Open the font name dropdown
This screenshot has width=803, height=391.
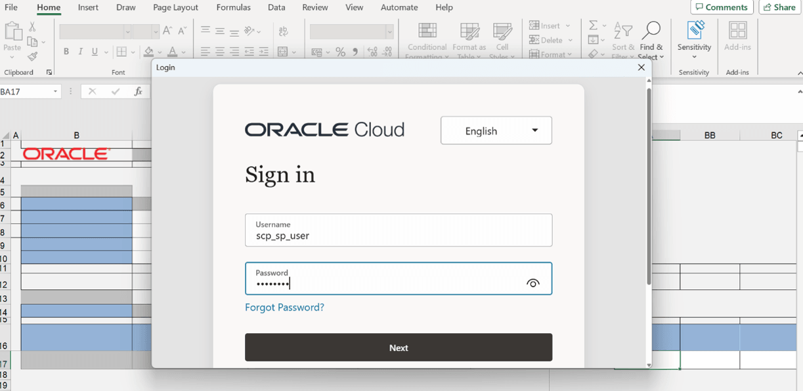[x=127, y=31]
